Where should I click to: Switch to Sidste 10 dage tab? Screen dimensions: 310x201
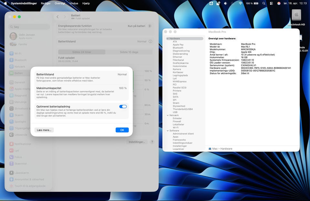(129, 52)
